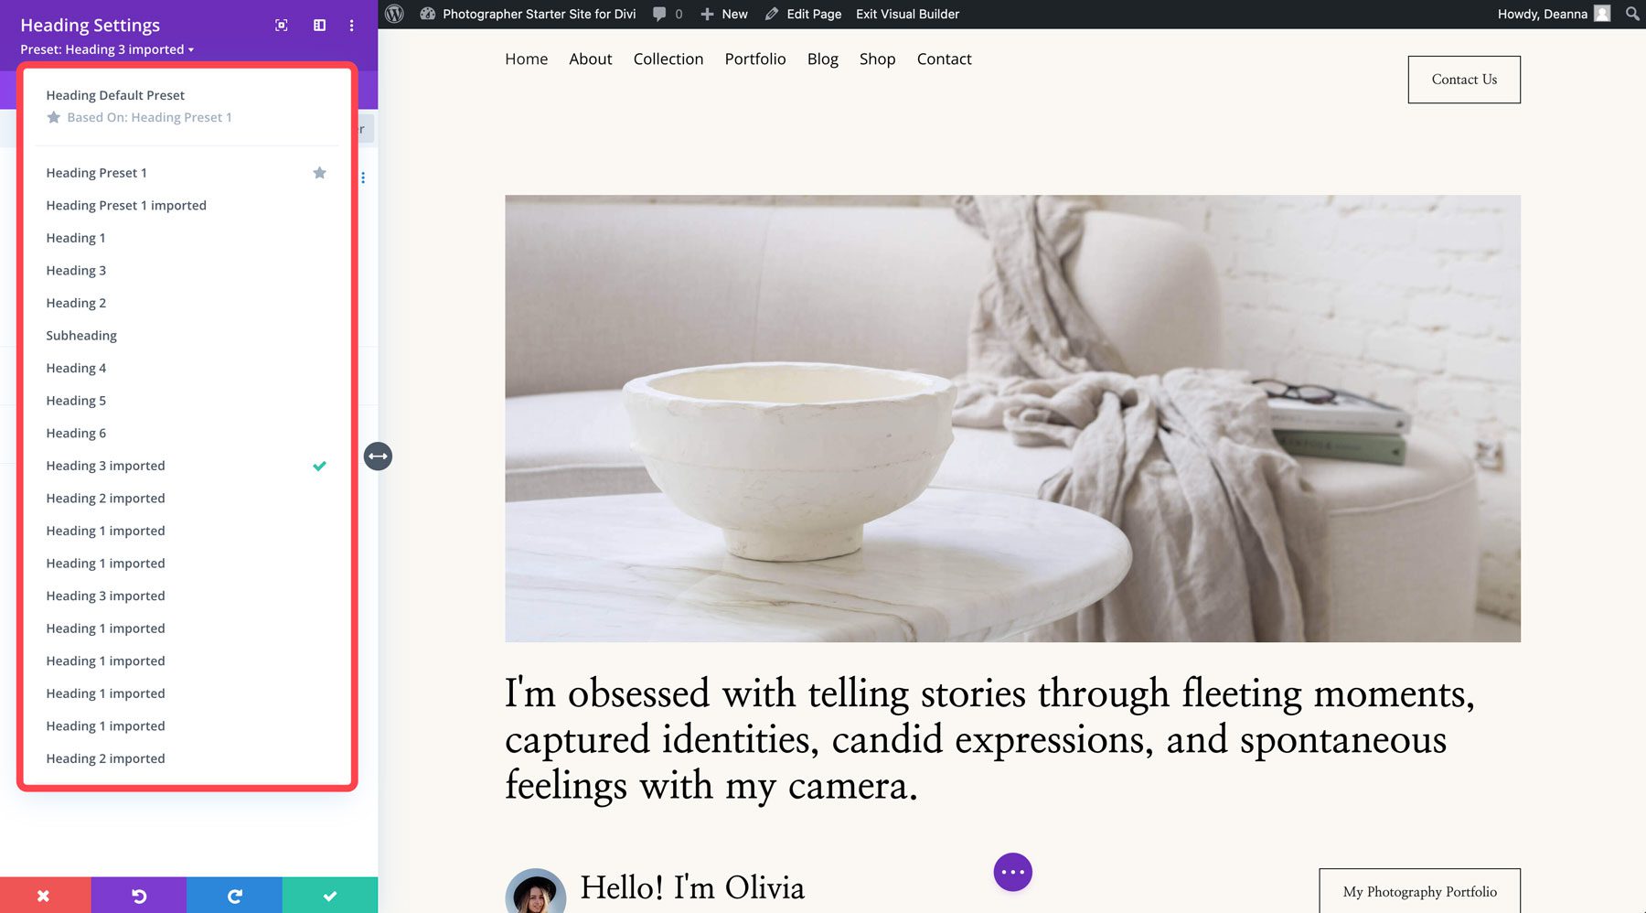Click the WordPress logo in the admin bar
The image size is (1646, 913).
(x=394, y=14)
